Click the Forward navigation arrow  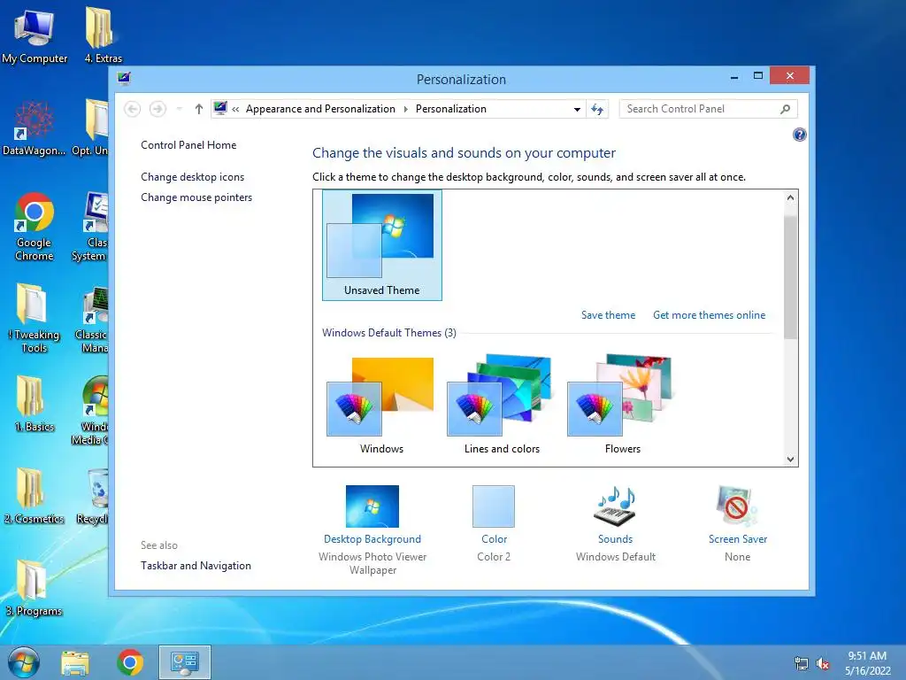click(x=157, y=109)
